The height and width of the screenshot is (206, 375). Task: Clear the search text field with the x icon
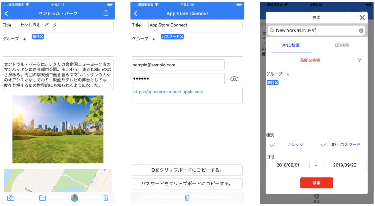coord(361,30)
